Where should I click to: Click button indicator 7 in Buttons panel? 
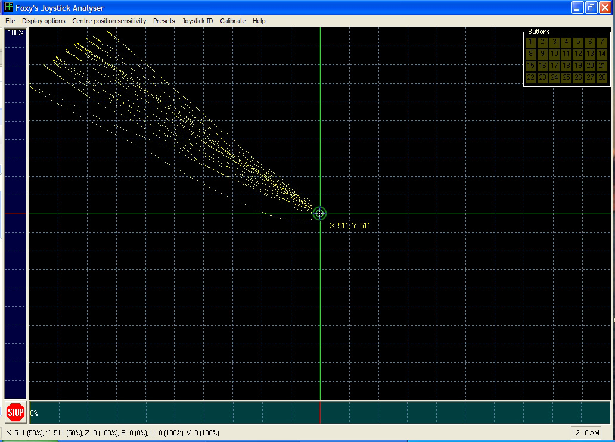[602, 42]
